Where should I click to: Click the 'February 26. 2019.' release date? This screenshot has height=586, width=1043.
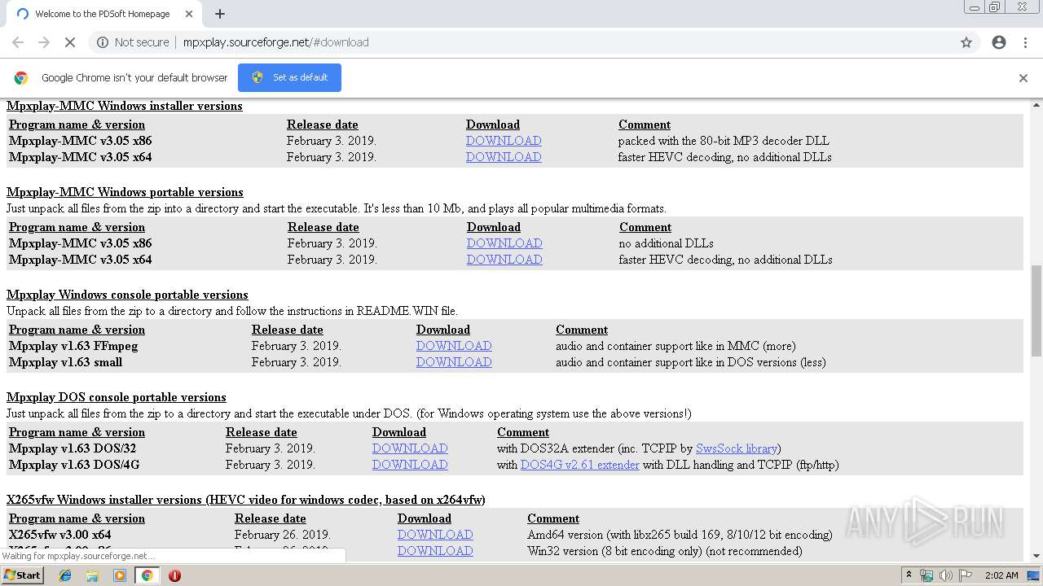(282, 535)
